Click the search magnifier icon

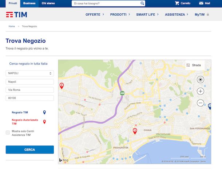click(142, 3)
